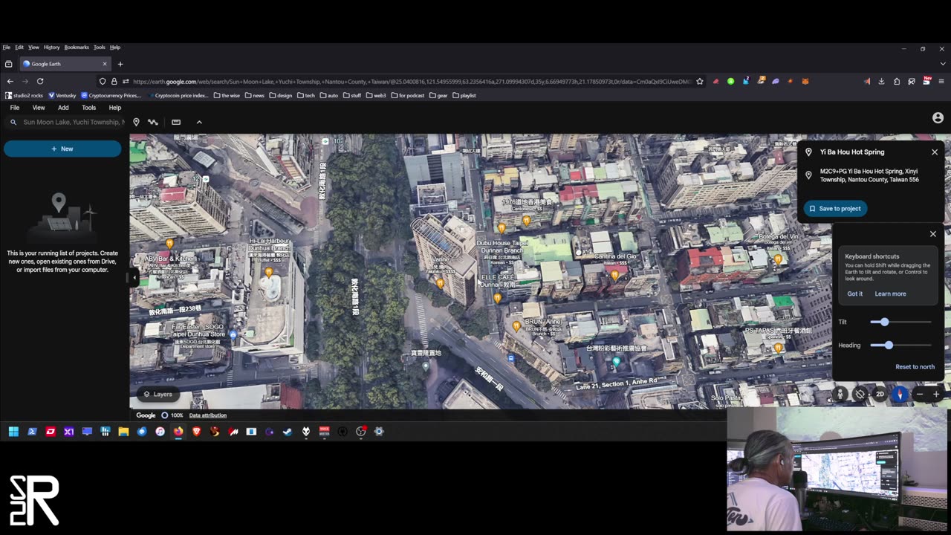Open Steam from the taskbar
Screen dimensions: 951x535
point(288,431)
